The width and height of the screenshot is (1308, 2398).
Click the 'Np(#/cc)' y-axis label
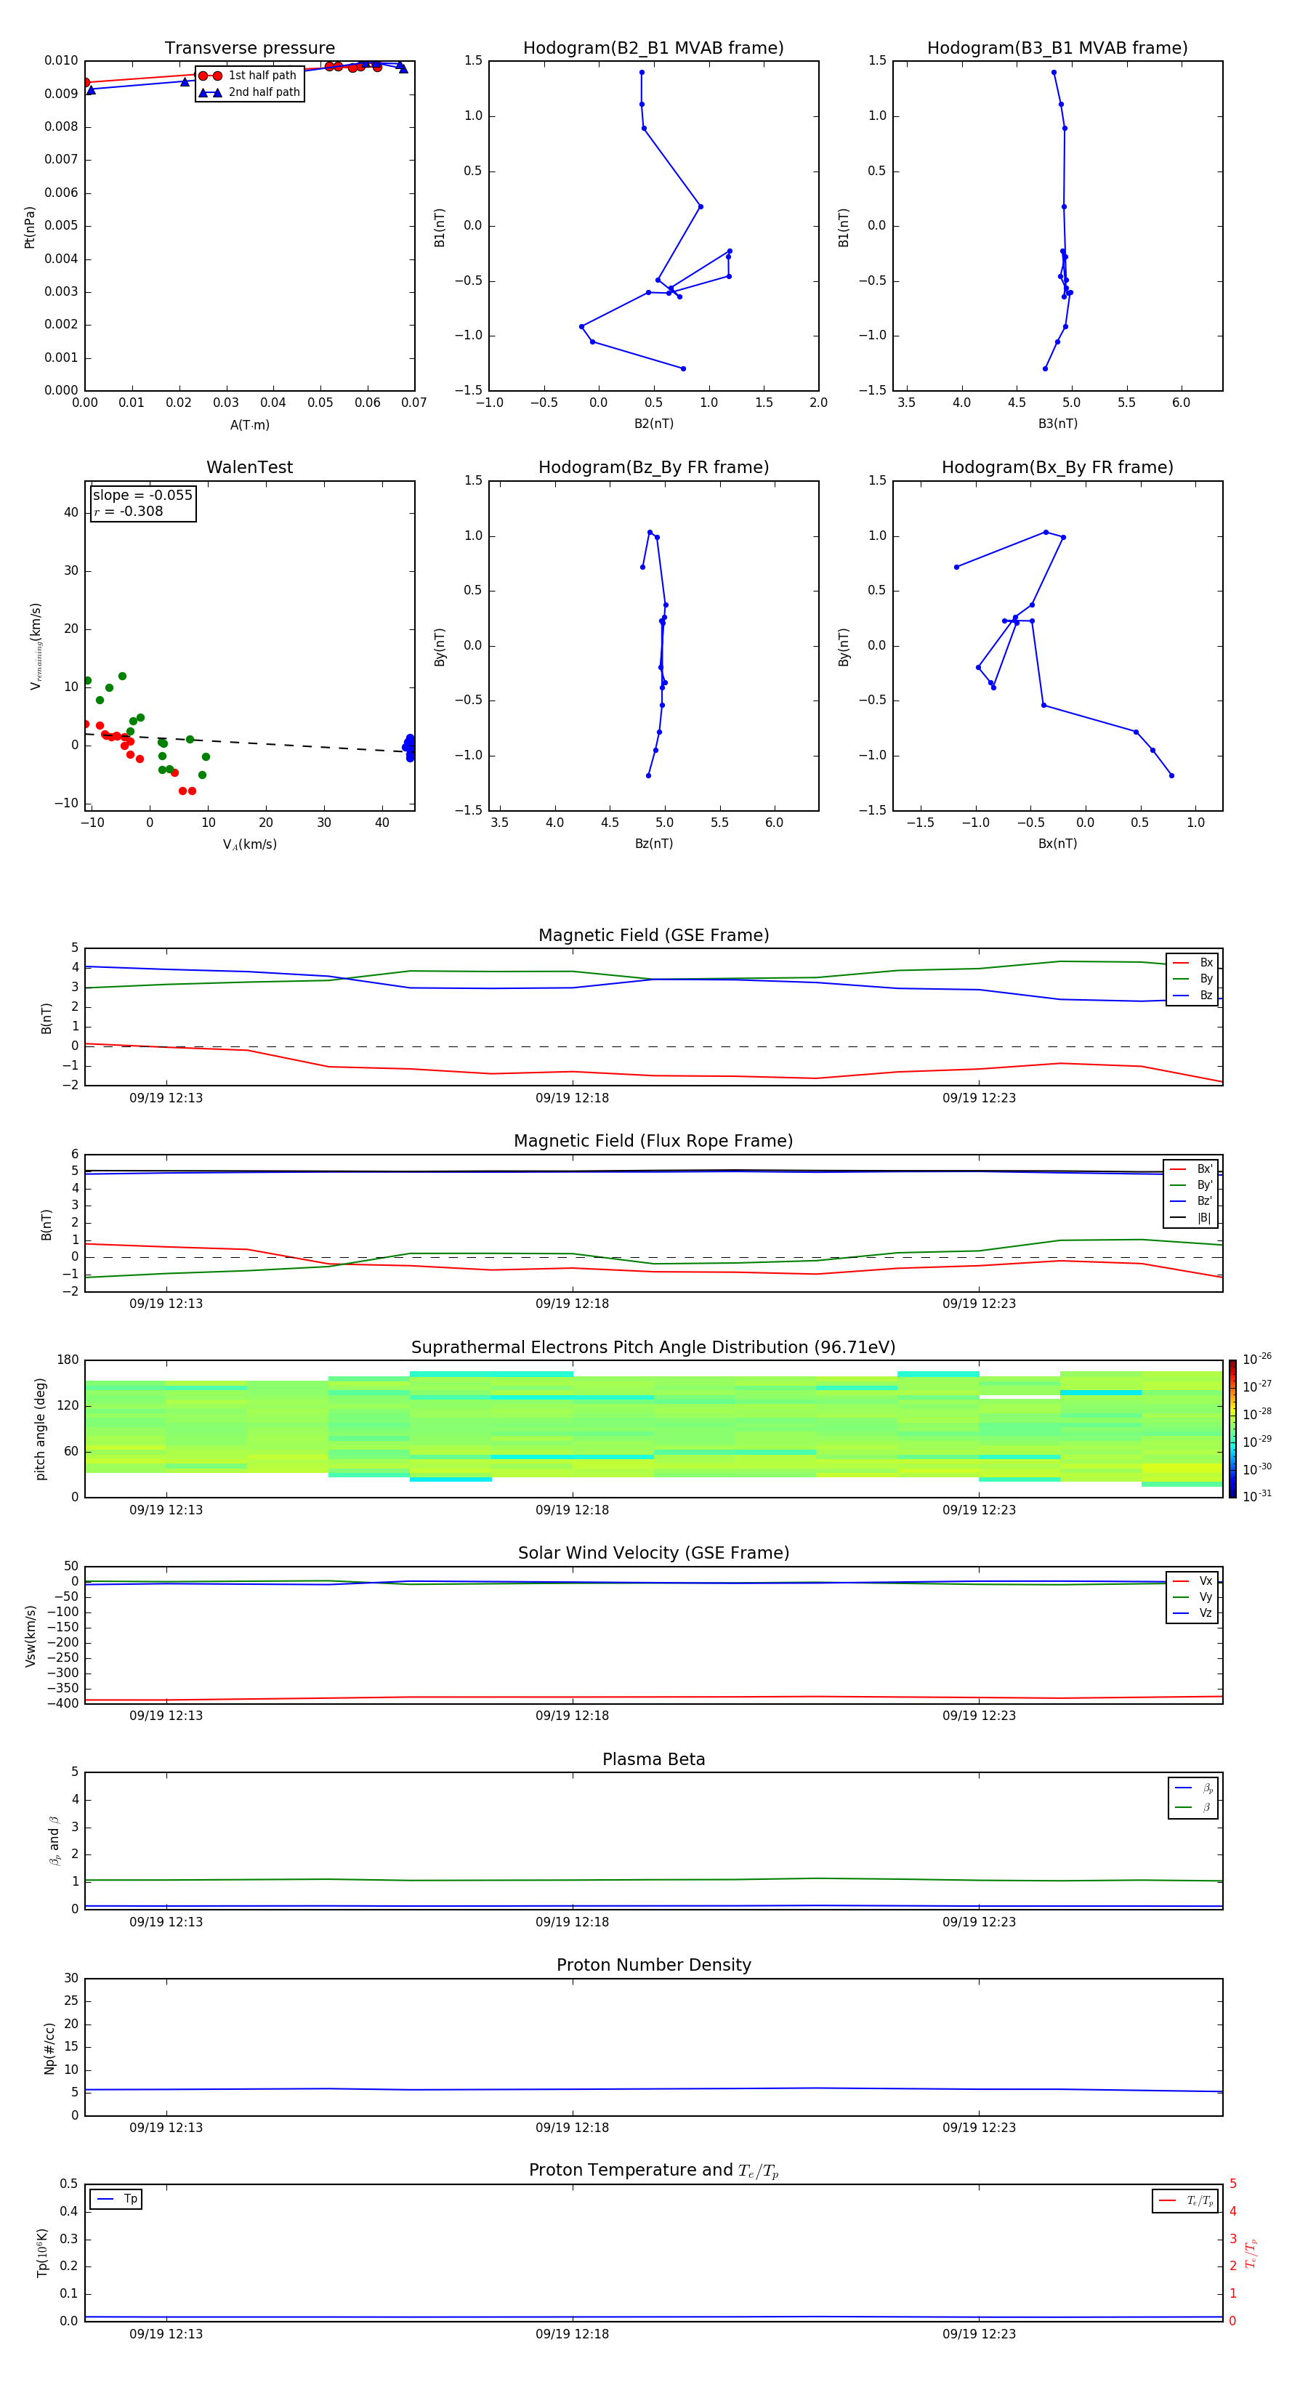point(49,2048)
